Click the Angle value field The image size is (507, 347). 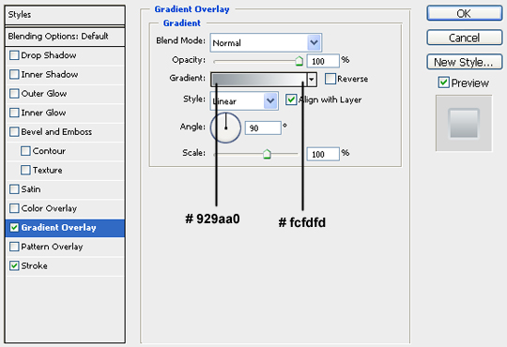coord(263,128)
